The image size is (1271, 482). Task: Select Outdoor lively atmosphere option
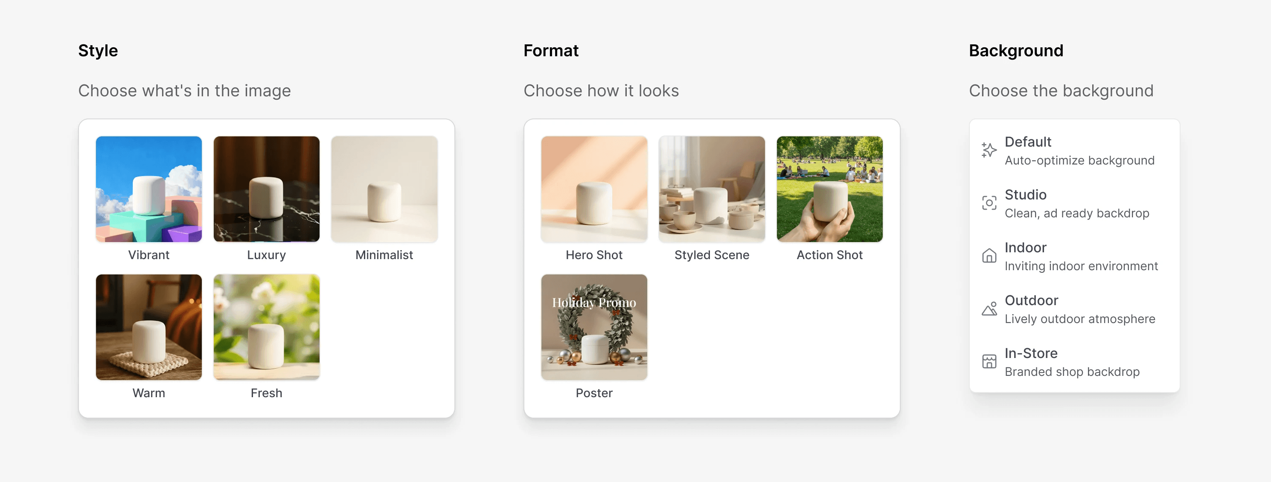point(1075,309)
